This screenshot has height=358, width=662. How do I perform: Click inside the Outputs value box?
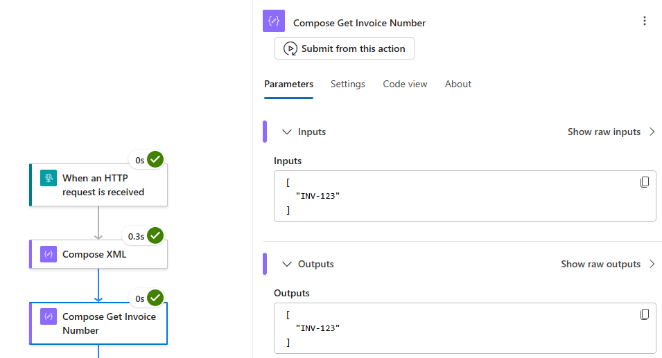coord(458,328)
